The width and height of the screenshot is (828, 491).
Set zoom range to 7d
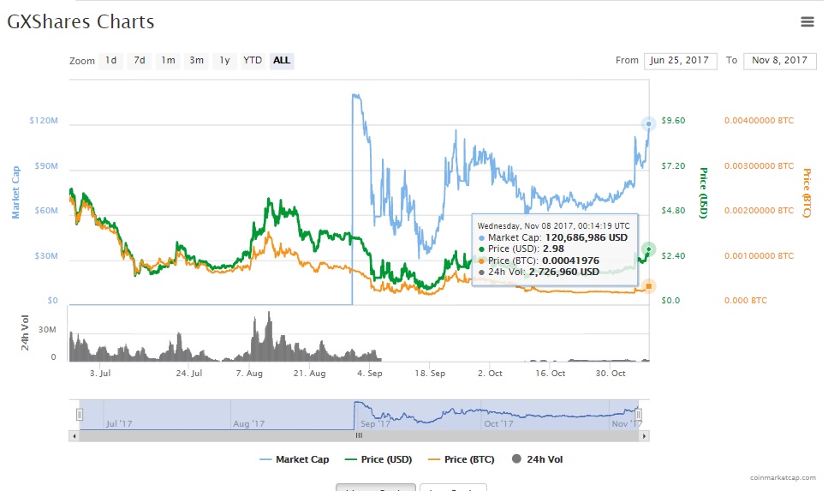click(x=140, y=60)
